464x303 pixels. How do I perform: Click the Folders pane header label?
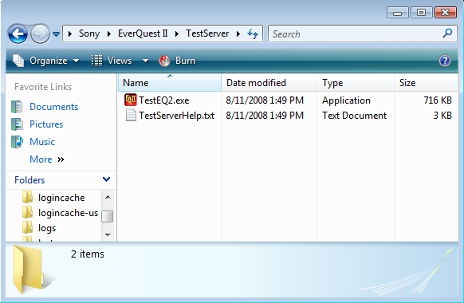click(29, 180)
